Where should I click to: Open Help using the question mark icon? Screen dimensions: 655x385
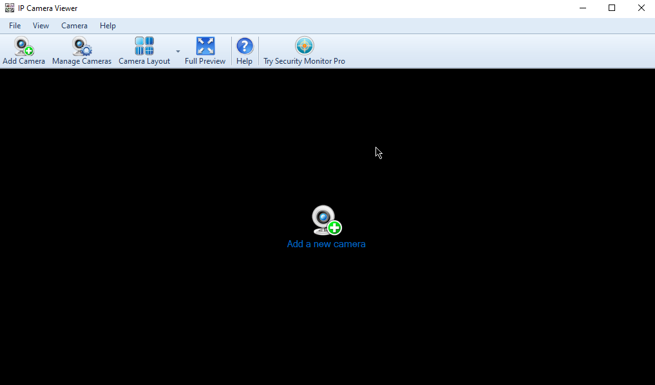click(x=245, y=46)
